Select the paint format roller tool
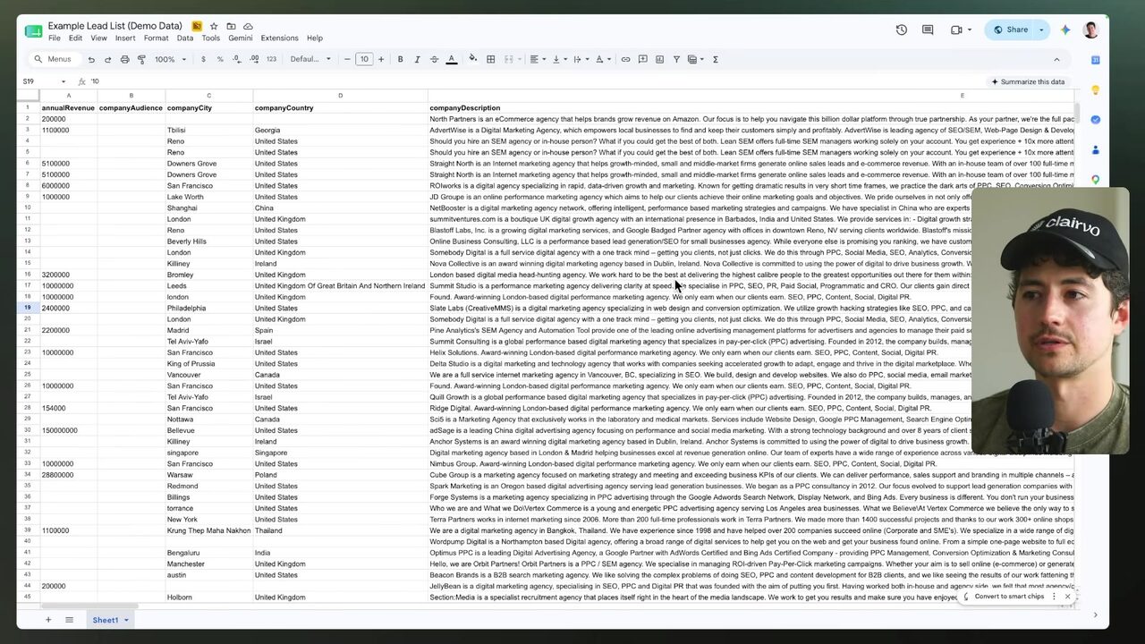 click(141, 59)
